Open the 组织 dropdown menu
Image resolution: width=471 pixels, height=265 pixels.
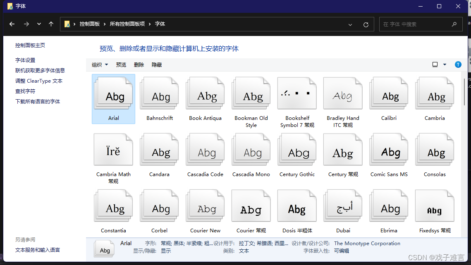100,64
